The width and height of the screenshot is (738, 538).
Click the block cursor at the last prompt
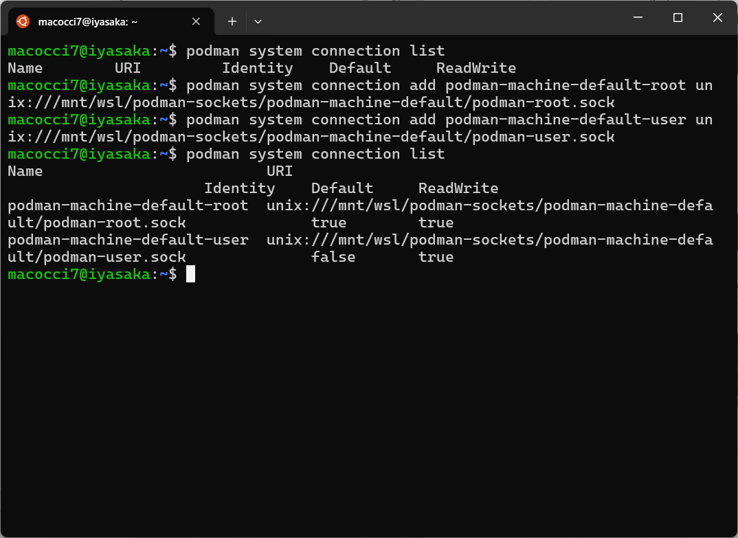[190, 274]
